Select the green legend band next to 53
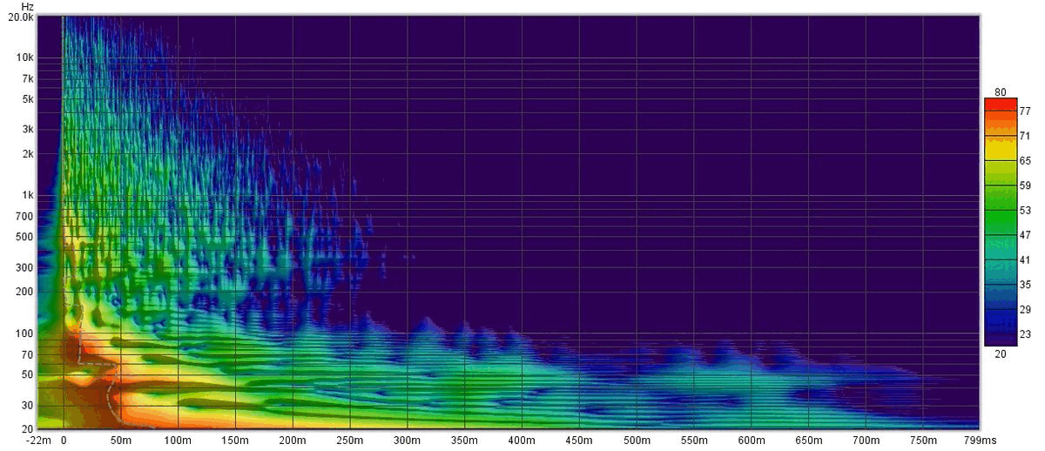Image resolution: width=1045 pixels, height=451 pixels. coord(1001,211)
